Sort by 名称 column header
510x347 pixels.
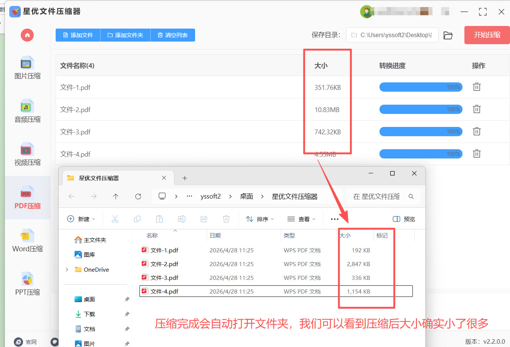tap(152, 236)
